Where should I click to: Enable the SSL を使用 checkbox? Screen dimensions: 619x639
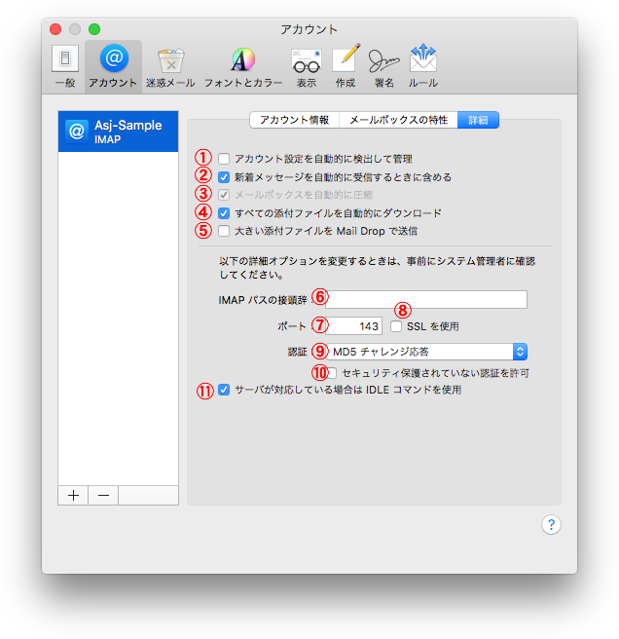(x=396, y=326)
